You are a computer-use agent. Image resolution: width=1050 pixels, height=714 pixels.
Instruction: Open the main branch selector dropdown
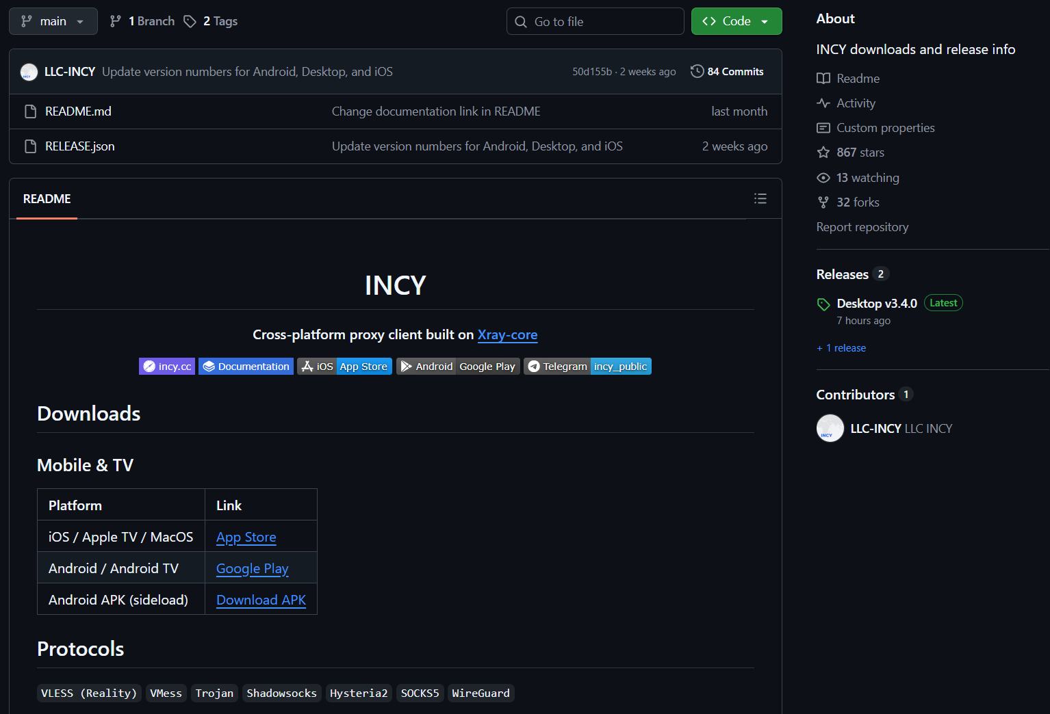[53, 21]
